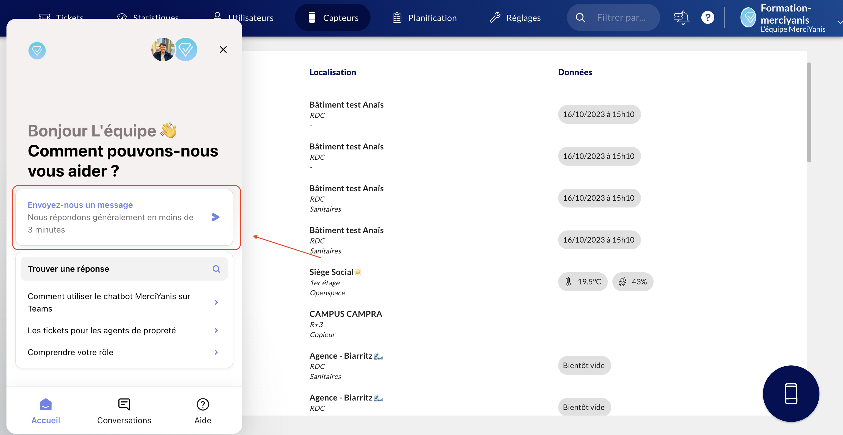Open the Capteurs menu item
Screen dimensions: 843x435
[x=333, y=18]
